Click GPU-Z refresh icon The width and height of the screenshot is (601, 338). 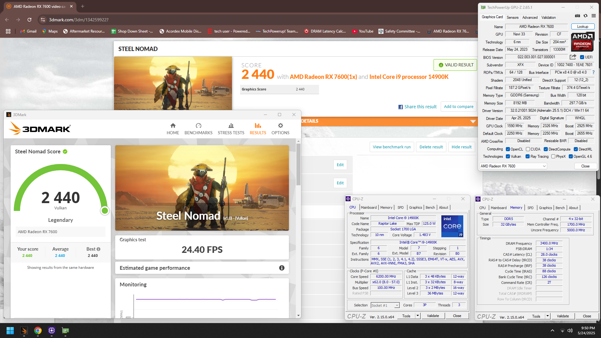pyautogui.click(x=585, y=16)
